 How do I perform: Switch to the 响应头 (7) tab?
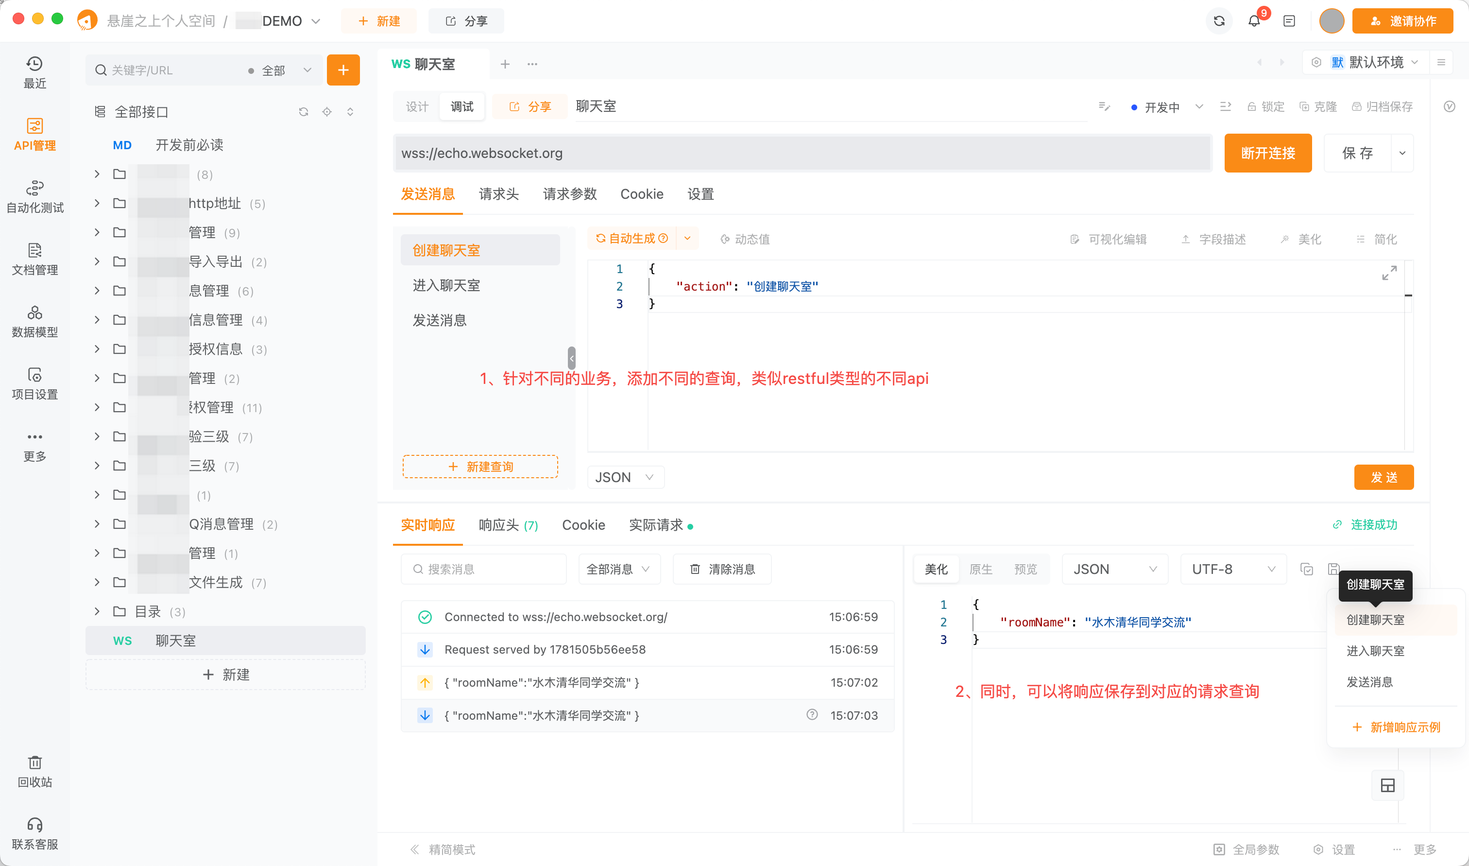(507, 525)
